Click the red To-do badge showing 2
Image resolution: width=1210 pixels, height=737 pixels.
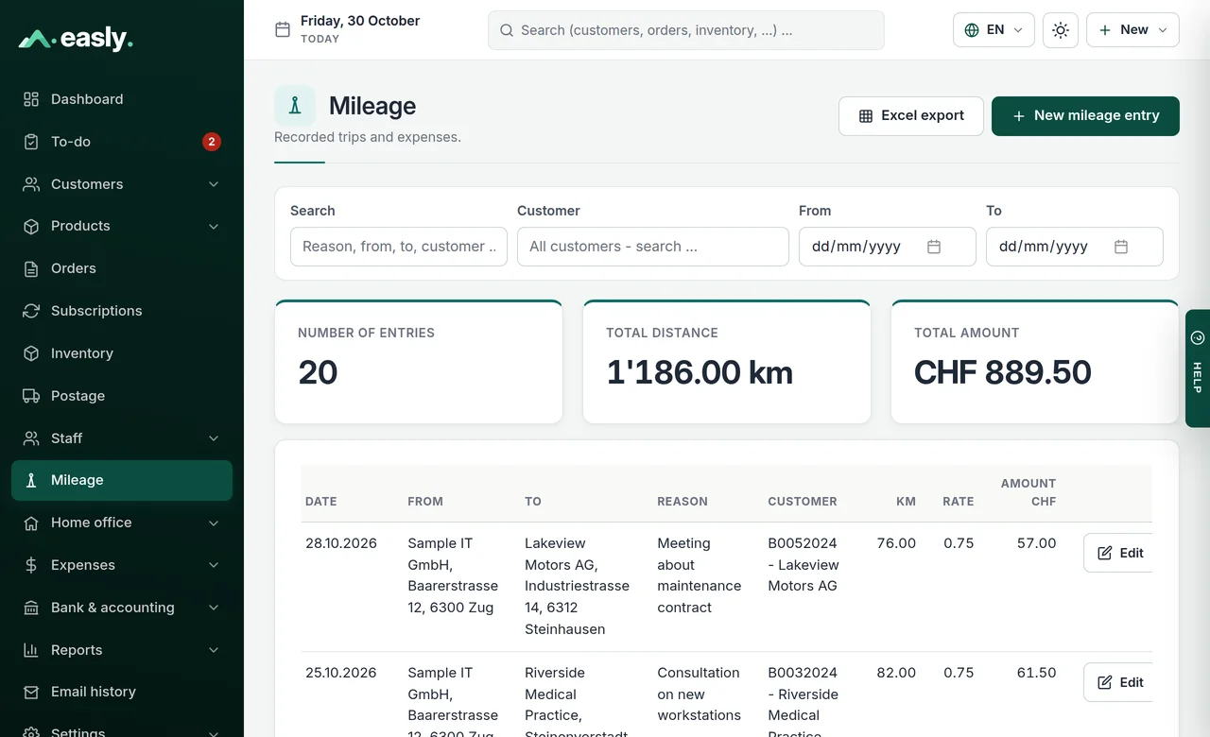coord(212,142)
